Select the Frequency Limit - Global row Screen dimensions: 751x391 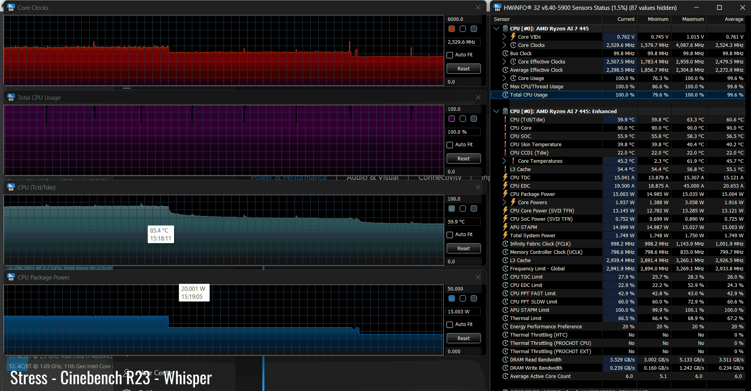click(x=618, y=268)
